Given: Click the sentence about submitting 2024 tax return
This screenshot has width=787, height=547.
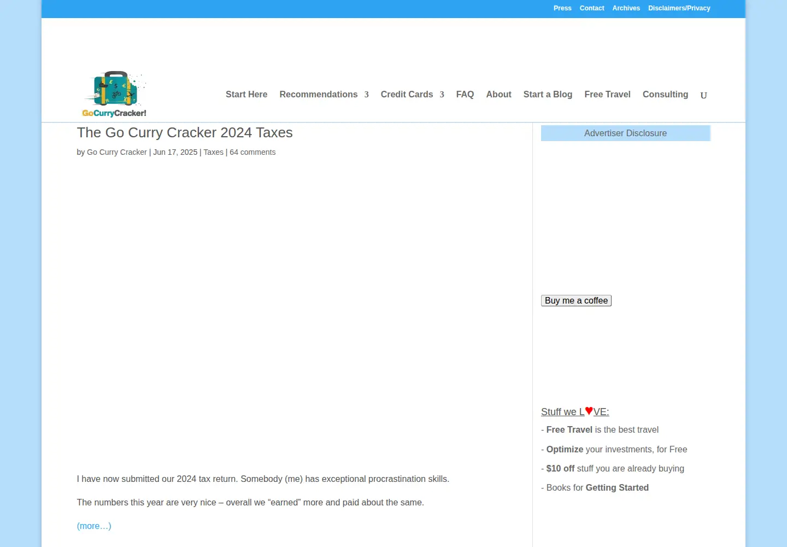Looking at the screenshot, I should tap(263, 479).
